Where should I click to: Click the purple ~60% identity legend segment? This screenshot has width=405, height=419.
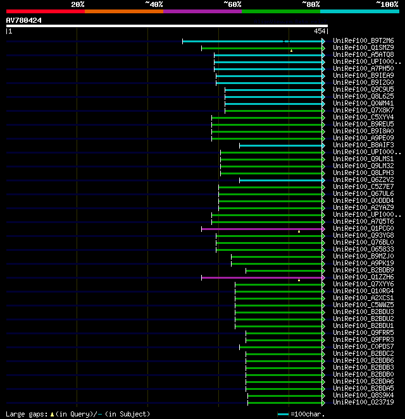202,11
